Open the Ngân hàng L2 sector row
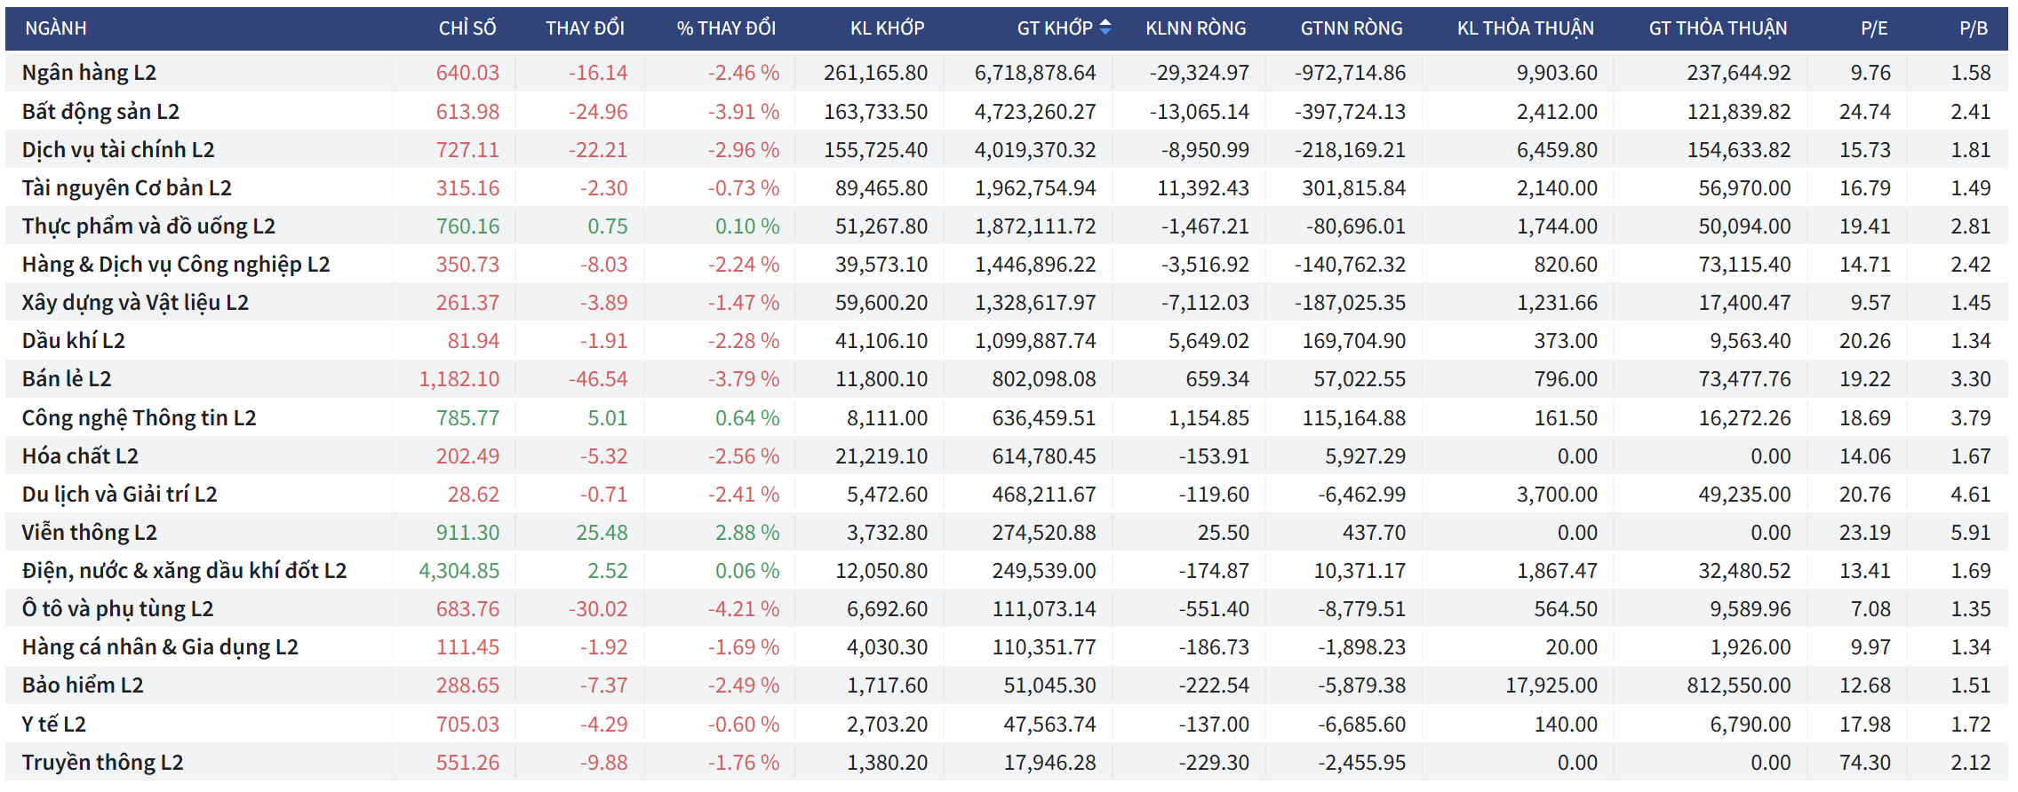The height and width of the screenshot is (792, 2018). (x=90, y=73)
